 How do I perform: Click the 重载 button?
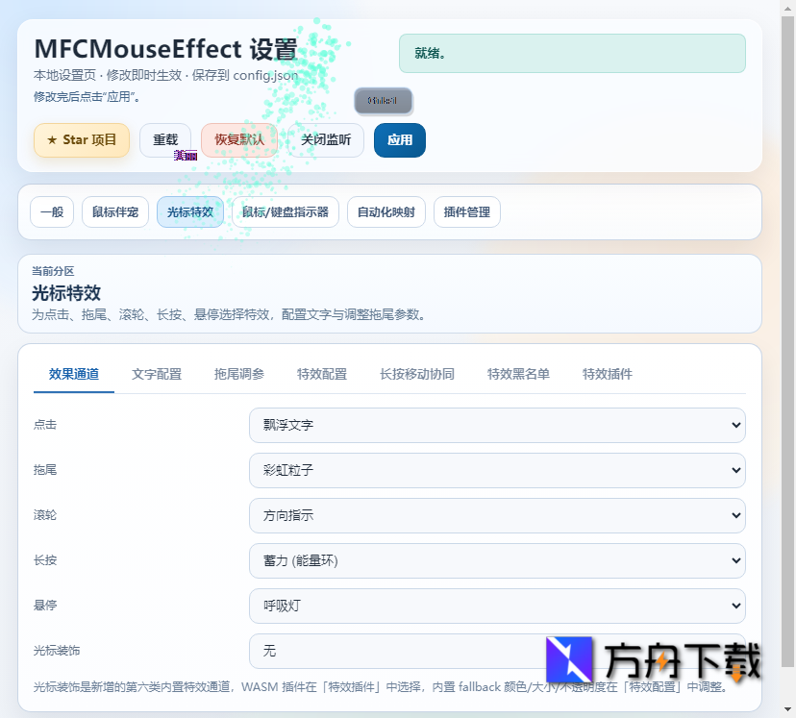(x=165, y=140)
